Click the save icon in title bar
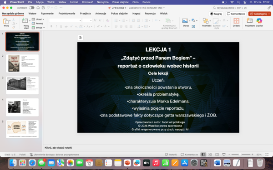Viewport: 273px width, 170px height. [x=43, y=8]
